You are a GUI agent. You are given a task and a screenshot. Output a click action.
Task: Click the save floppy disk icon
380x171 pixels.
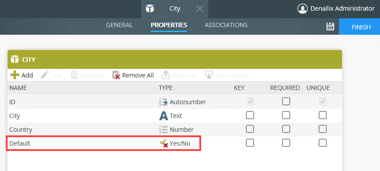(330, 26)
